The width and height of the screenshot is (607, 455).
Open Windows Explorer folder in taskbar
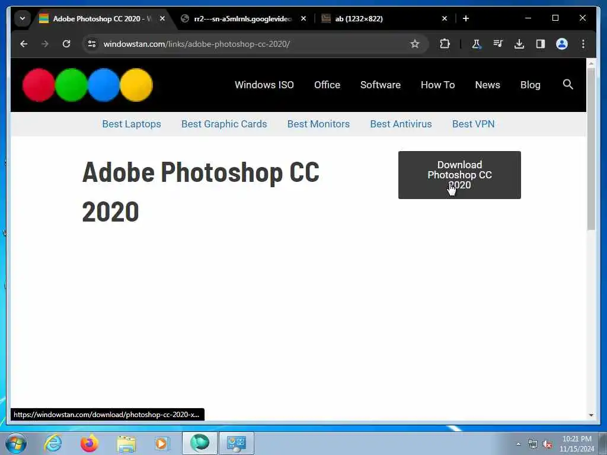pyautogui.click(x=127, y=444)
